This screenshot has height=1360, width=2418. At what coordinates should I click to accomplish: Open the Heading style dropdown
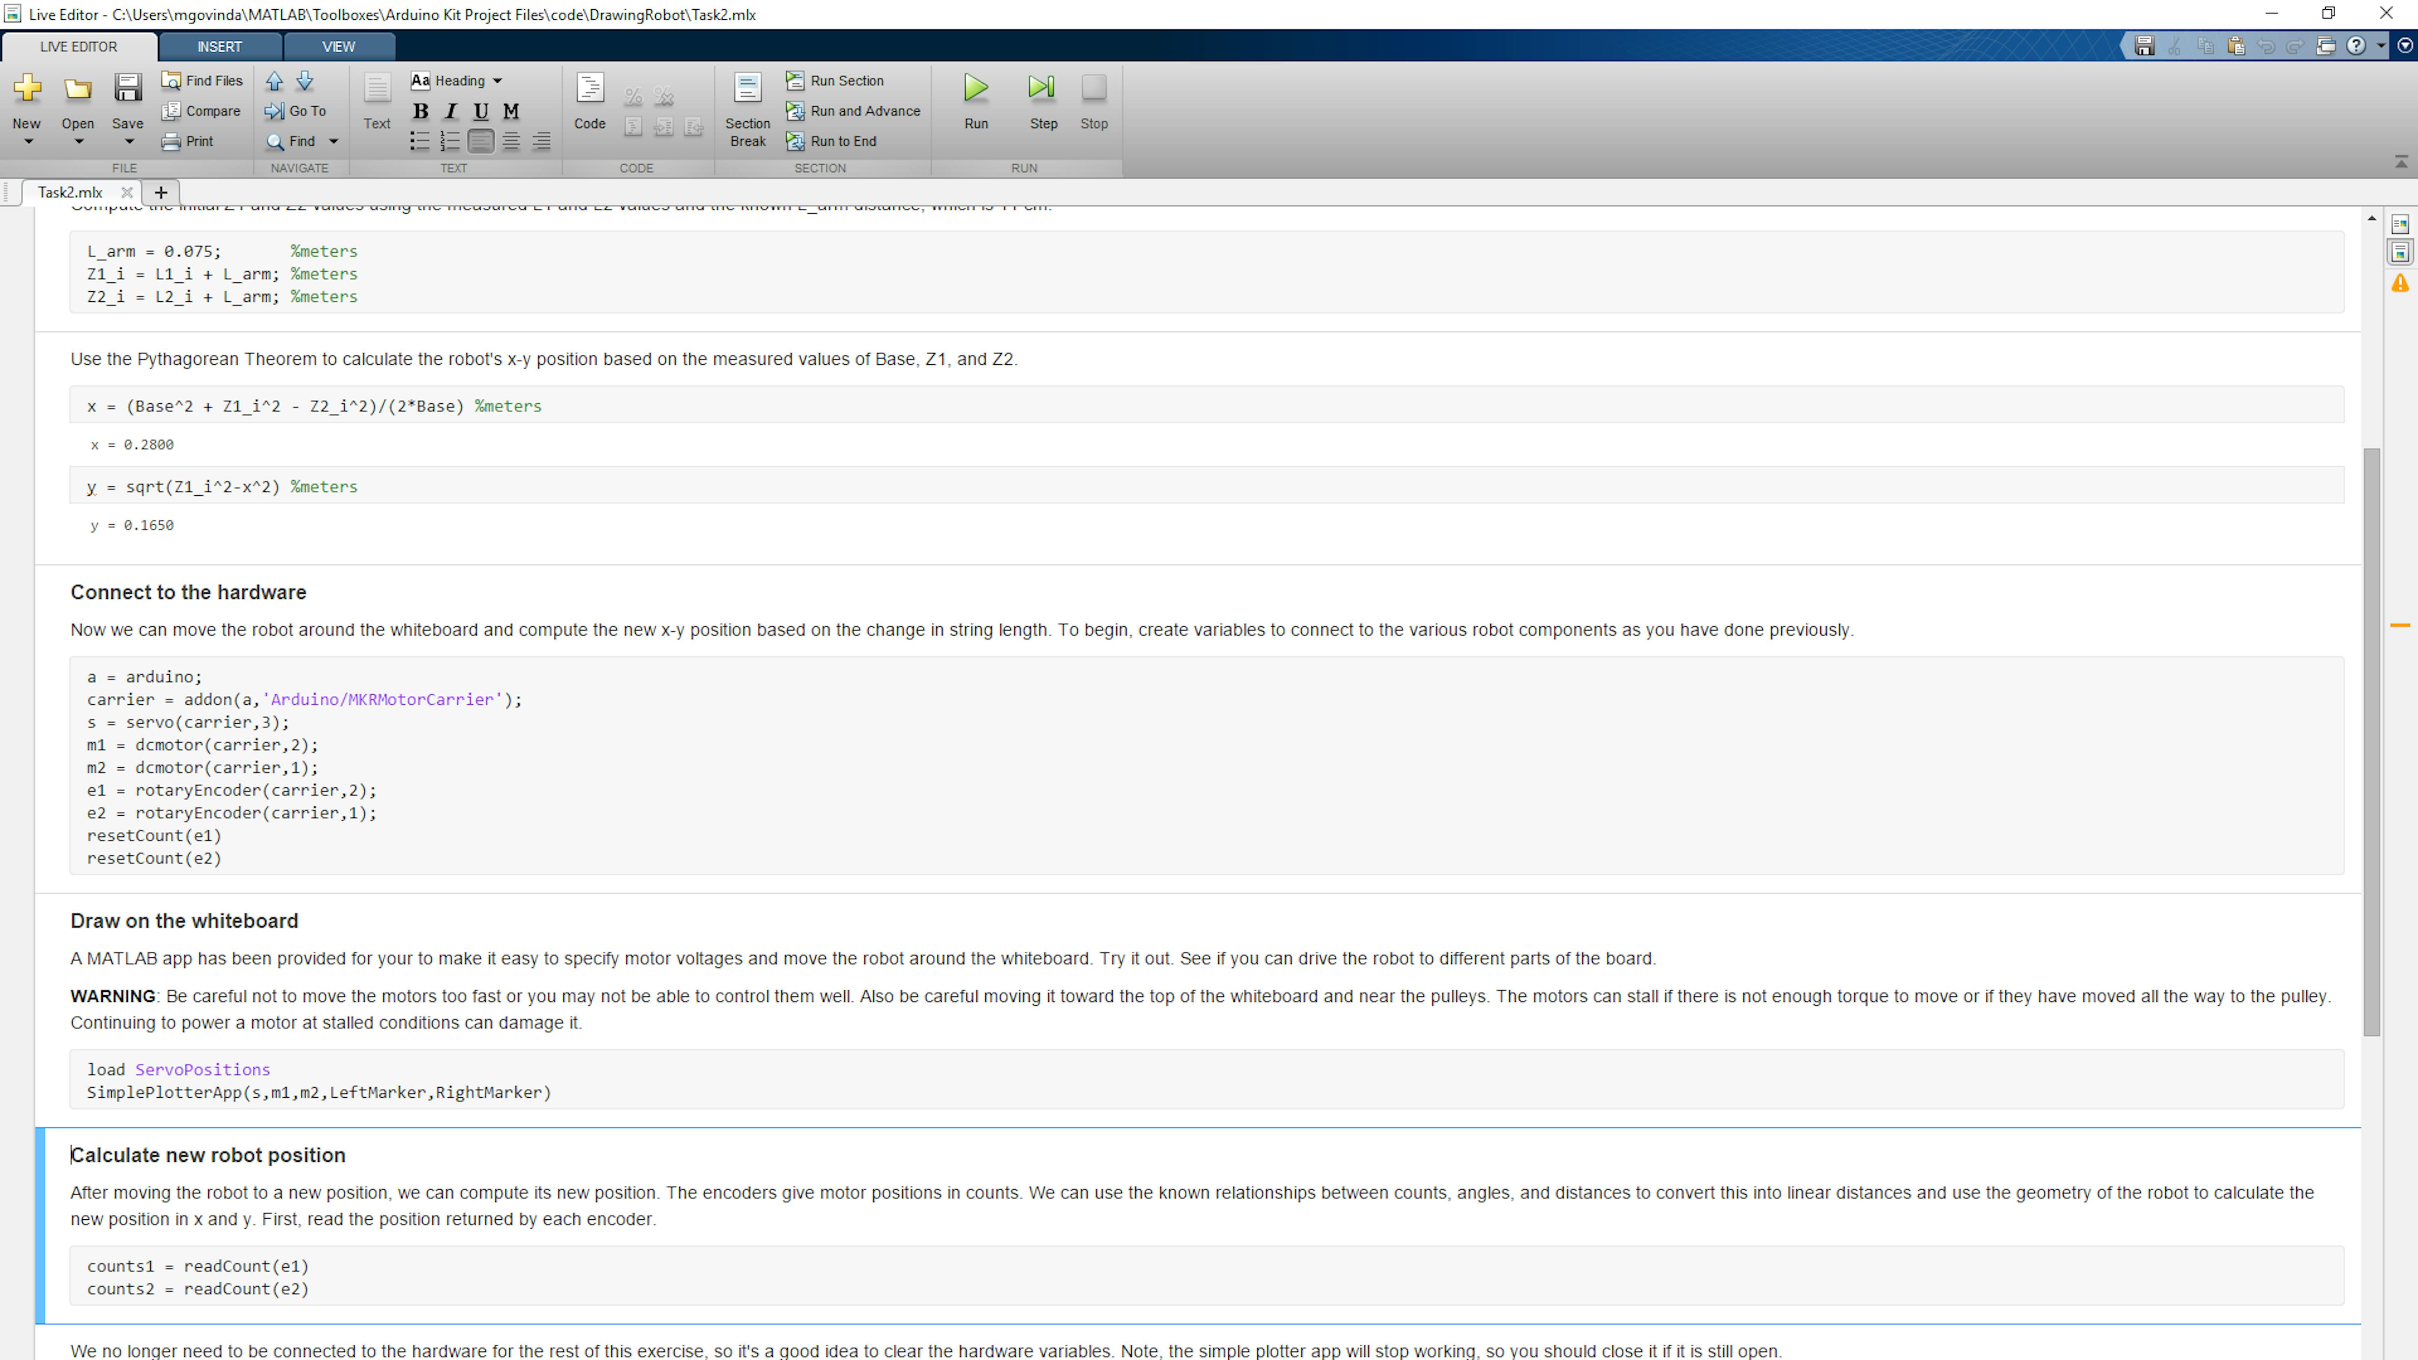[x=457, y=81]
